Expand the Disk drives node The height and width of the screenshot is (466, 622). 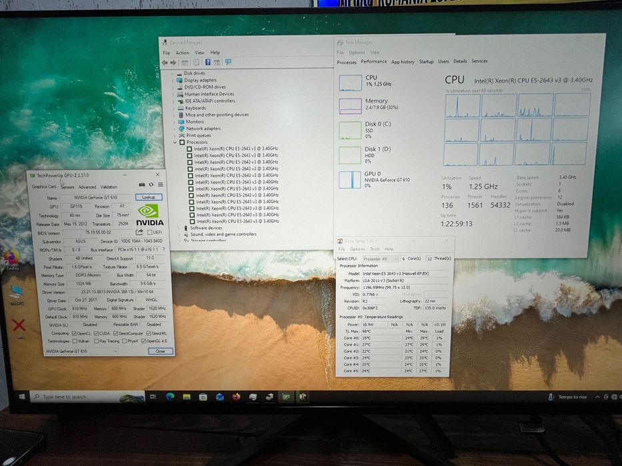172,73
